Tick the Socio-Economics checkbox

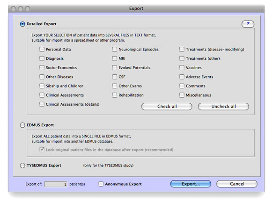[x=42, y=68]
